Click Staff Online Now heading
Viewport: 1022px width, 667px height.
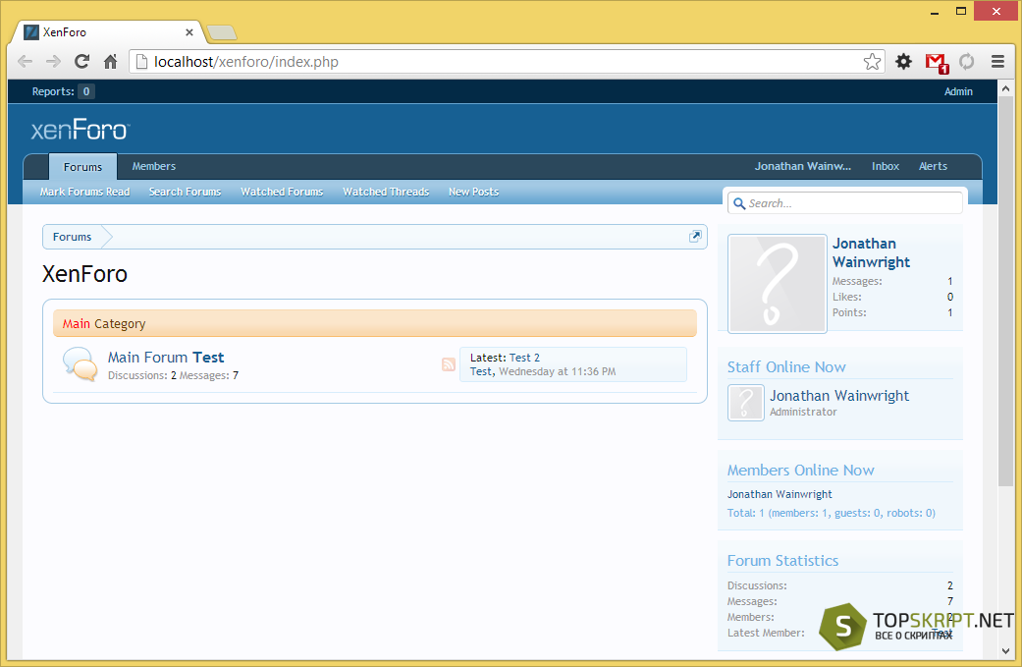coord(786,367)
